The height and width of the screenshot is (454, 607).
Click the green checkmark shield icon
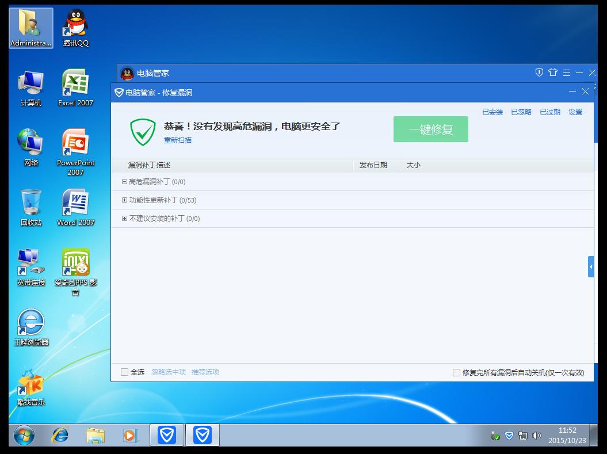coord(143,132)
